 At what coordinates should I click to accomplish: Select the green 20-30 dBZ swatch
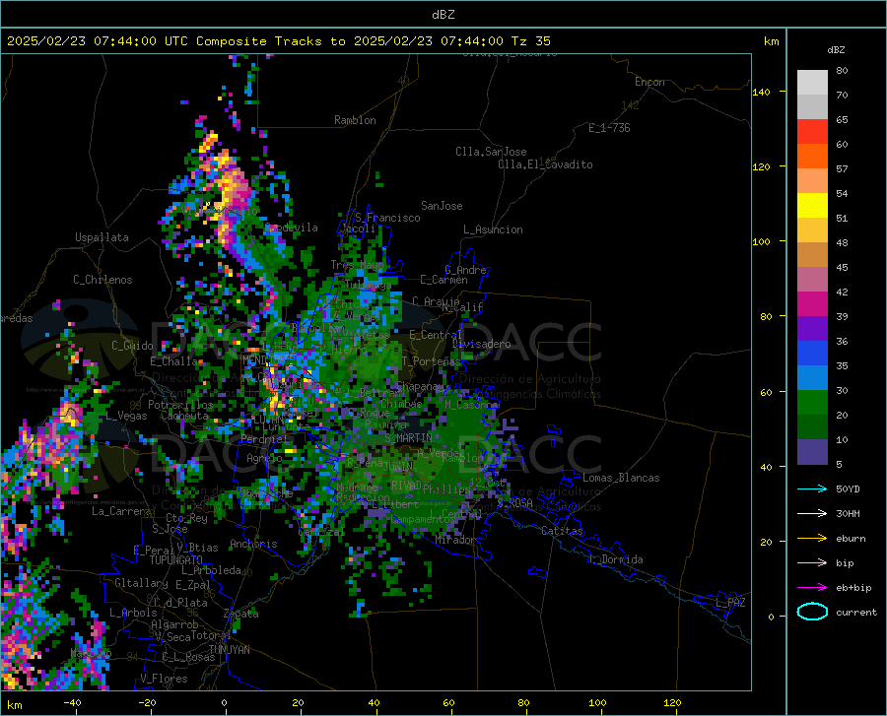point(812,403)
